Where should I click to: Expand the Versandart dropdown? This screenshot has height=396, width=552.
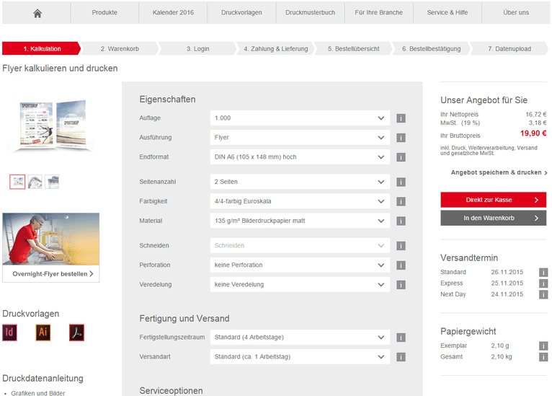point(300,357)
